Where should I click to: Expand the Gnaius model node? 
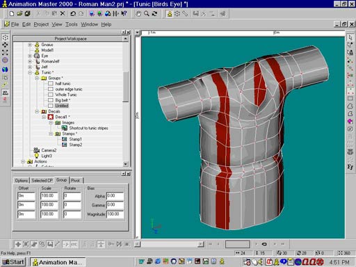tap(30, 44)
